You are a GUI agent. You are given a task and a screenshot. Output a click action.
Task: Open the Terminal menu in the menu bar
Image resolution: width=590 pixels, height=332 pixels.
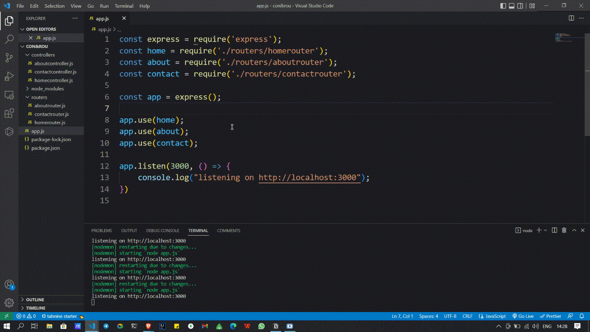[x=124, y=6]
